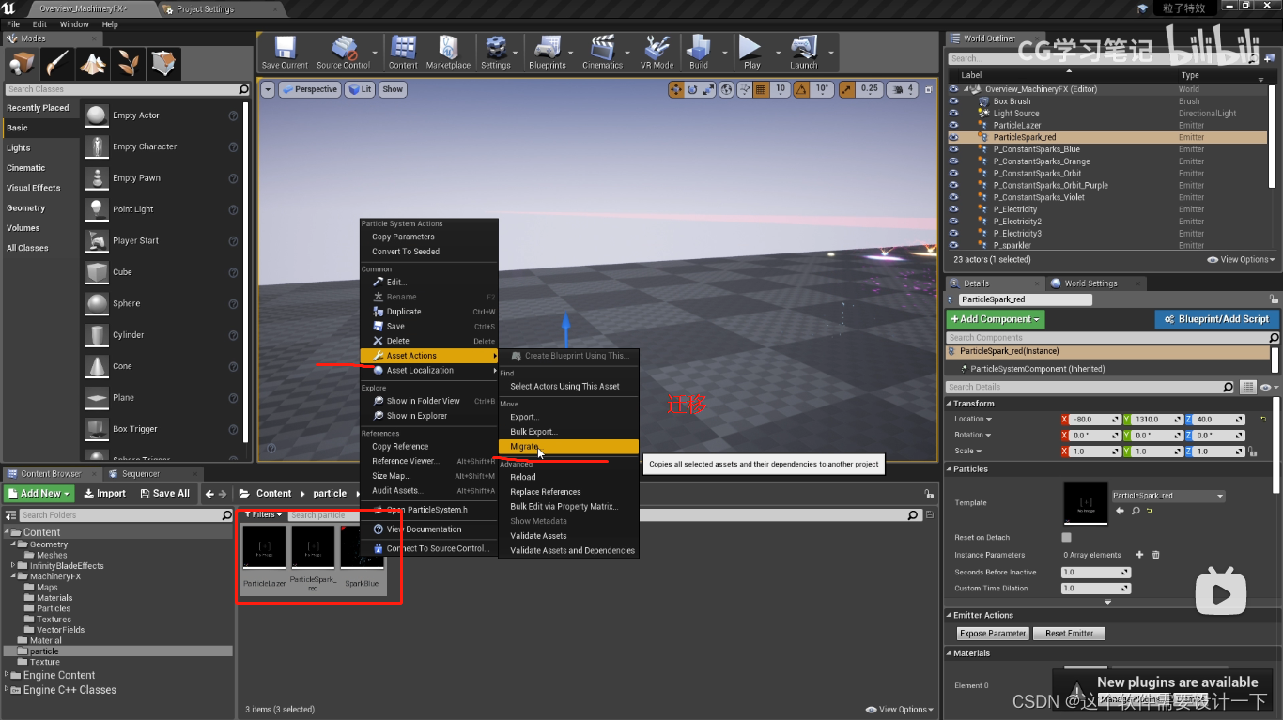Select the Place mode icon
Image resolution: width=1283 pixels, height=720 pixels.
click(22, 64)
